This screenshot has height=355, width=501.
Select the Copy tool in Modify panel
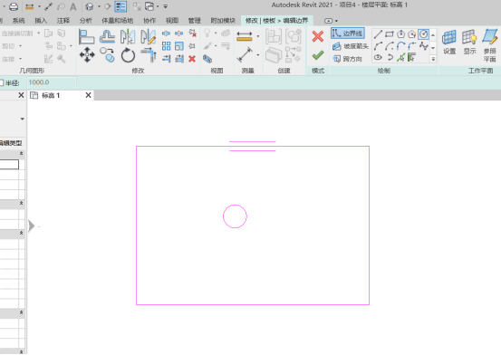coord(107,55)
